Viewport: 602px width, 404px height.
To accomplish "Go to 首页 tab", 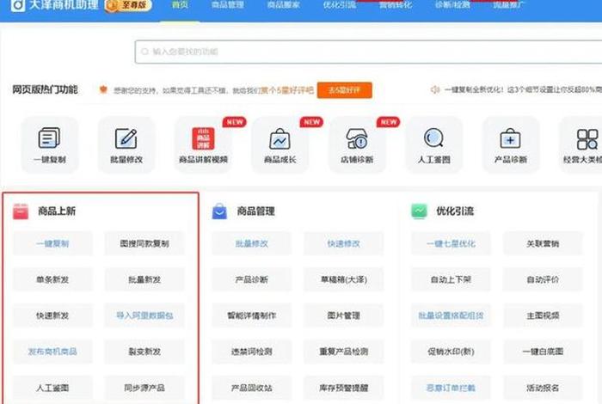I will pos(180,5).
